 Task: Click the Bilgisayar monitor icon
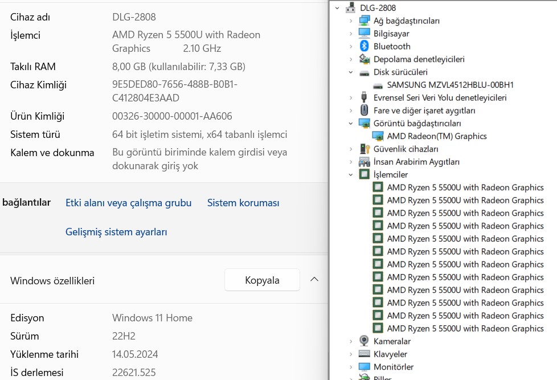pos(364,34)
